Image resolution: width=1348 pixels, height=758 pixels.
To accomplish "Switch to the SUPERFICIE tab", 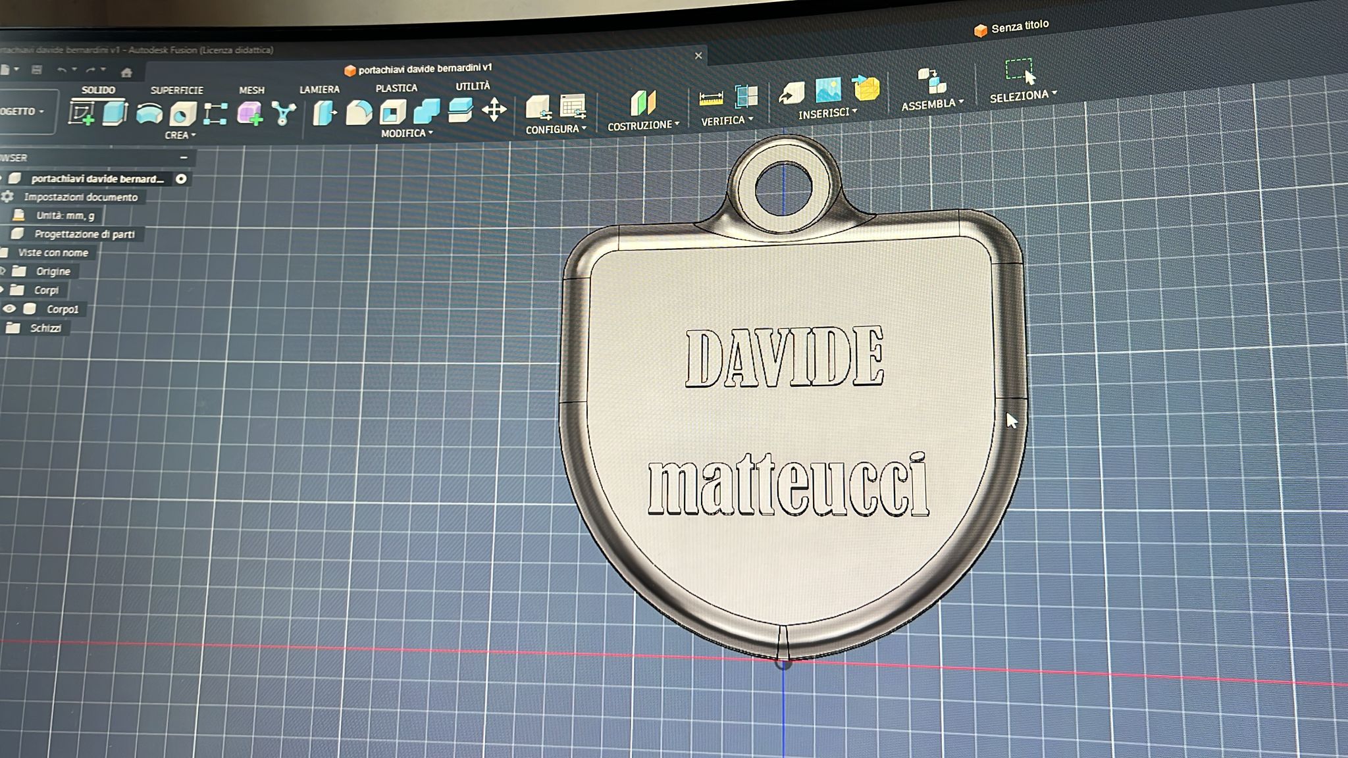I will [176, 90].
